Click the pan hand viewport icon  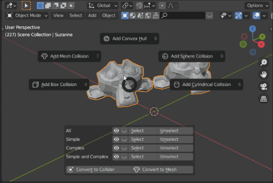pos(263,75)
